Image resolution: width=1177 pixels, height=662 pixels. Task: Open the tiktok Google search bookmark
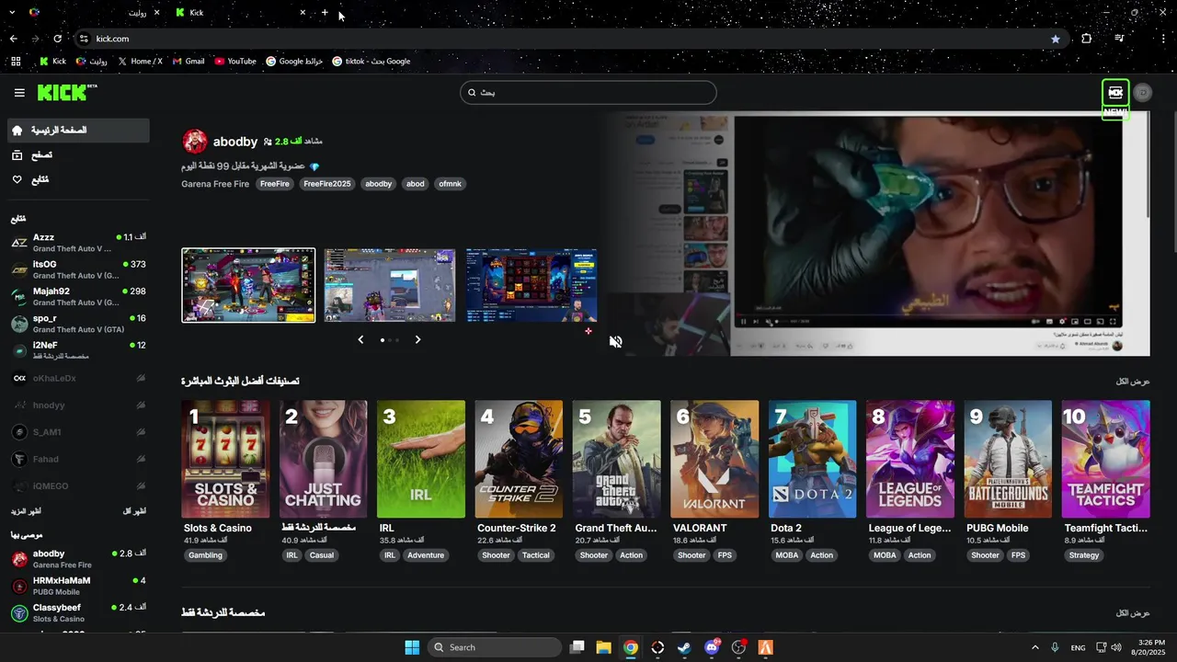click(371, 62)
